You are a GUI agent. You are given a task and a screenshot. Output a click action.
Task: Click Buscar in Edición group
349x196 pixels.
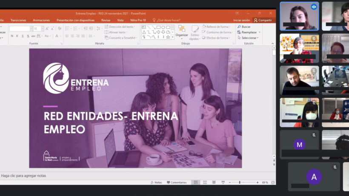pyautogui.click(x=244, y=27)
